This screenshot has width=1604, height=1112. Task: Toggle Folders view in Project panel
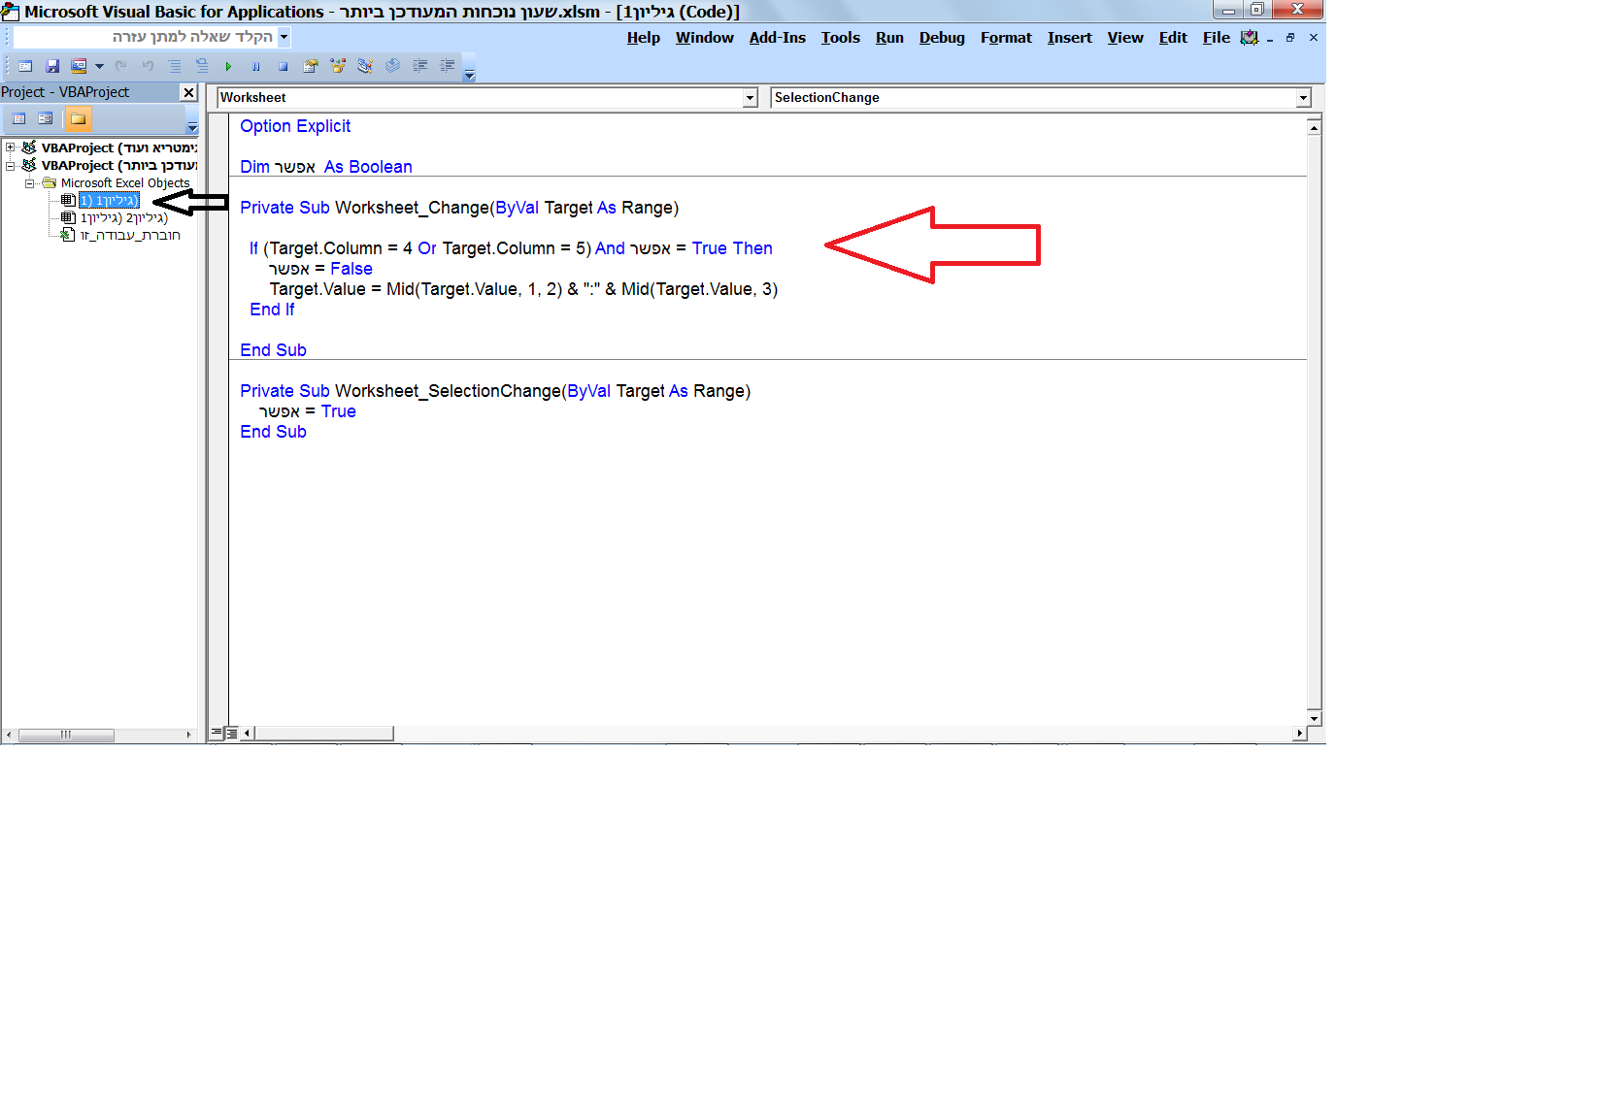point(79,118)
